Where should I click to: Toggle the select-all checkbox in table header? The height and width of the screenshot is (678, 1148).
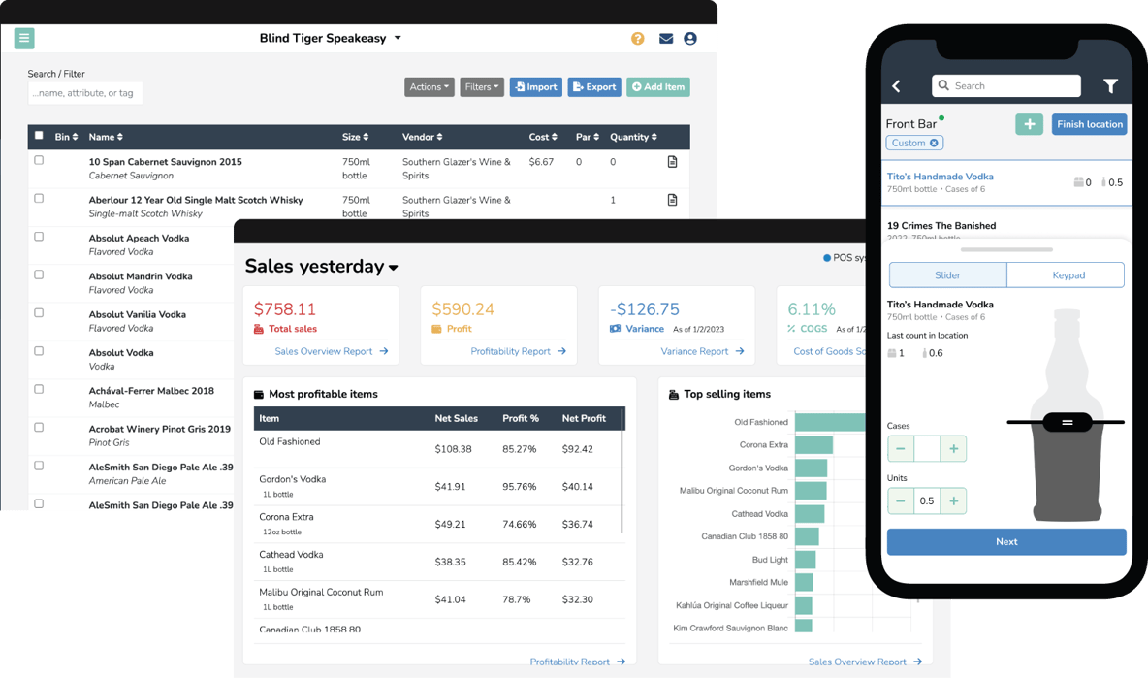(x=39, y=136)
